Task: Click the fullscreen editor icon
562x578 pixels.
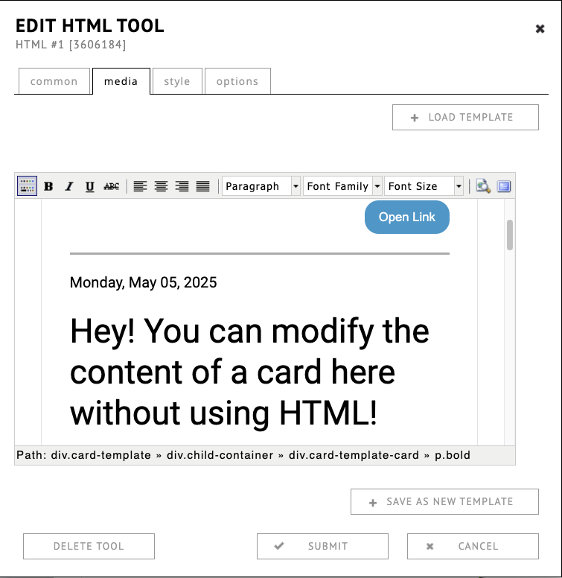Action: pyautogui.click(x=504, y=186)
